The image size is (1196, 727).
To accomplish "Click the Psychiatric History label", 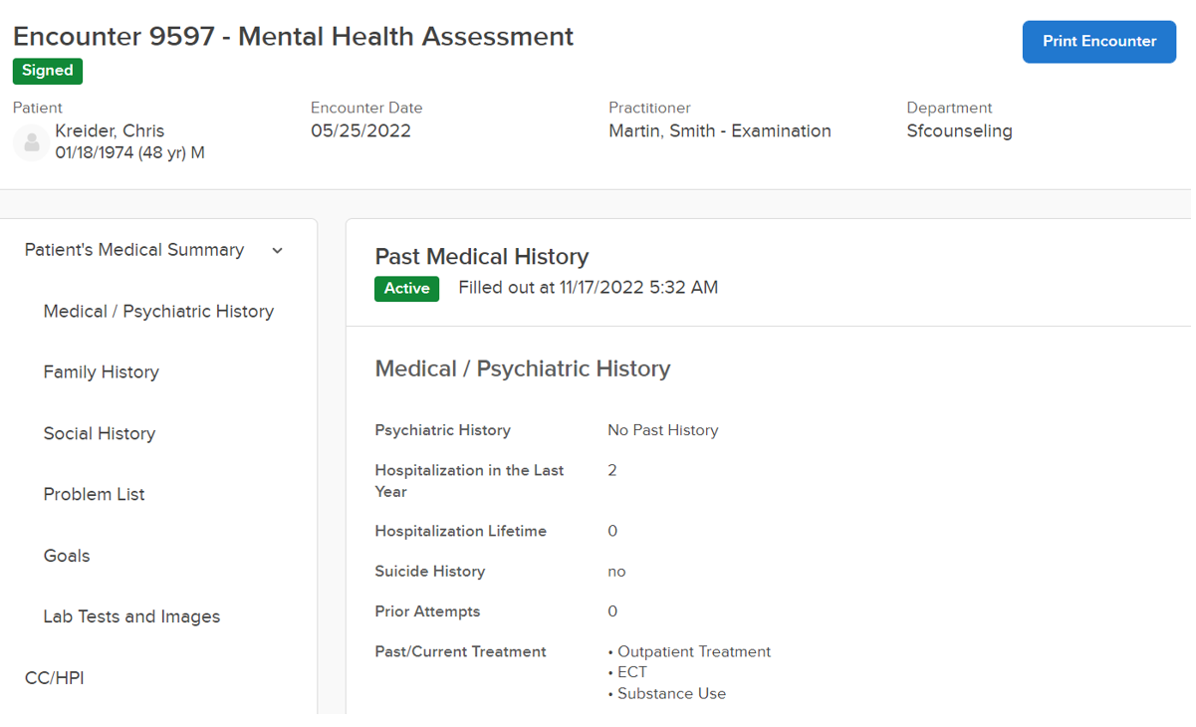I will tap(443, 430).
